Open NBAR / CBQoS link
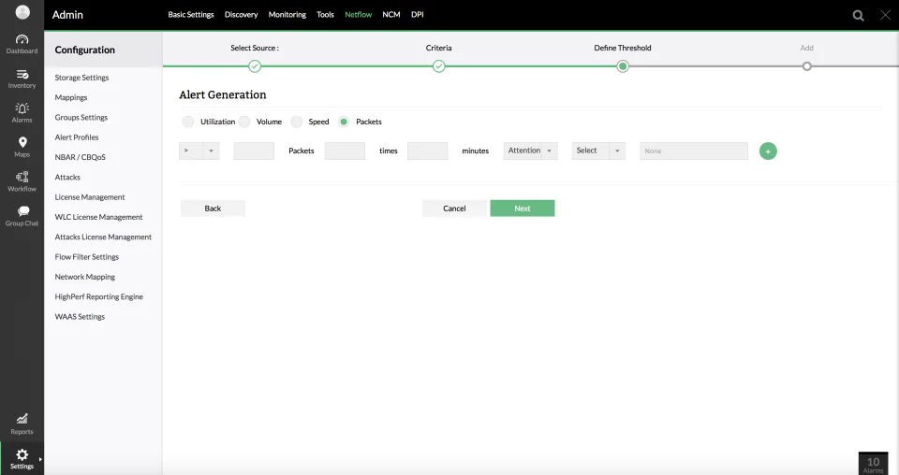 pyautogui.click(x=80, y=157)
